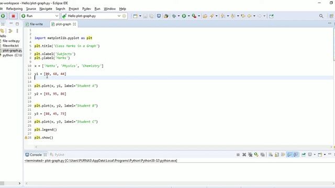Viewport: 335px width, 188px height.
Task: Click the green Run As play icon
Action: point(184,16)
